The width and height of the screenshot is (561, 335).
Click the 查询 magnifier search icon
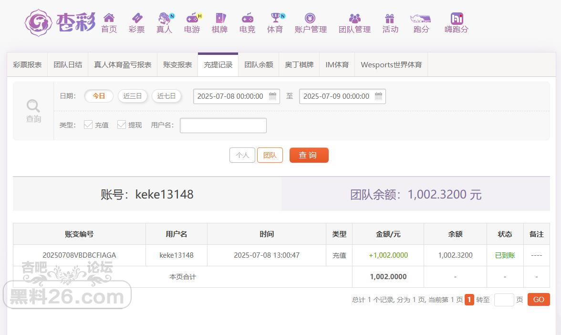pos(33,106)
